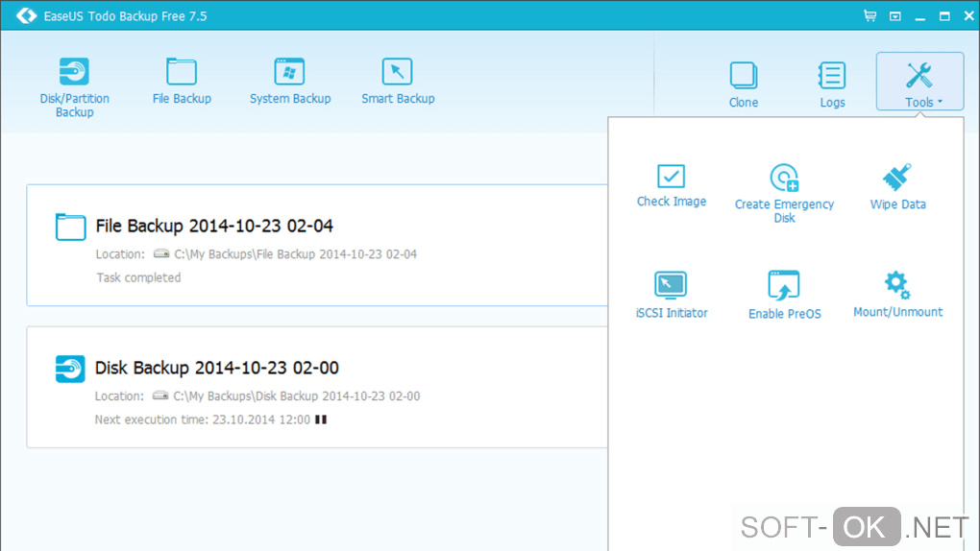
Task: Start a File Backup
Action: pyautogui.click(x=182, y=81)
